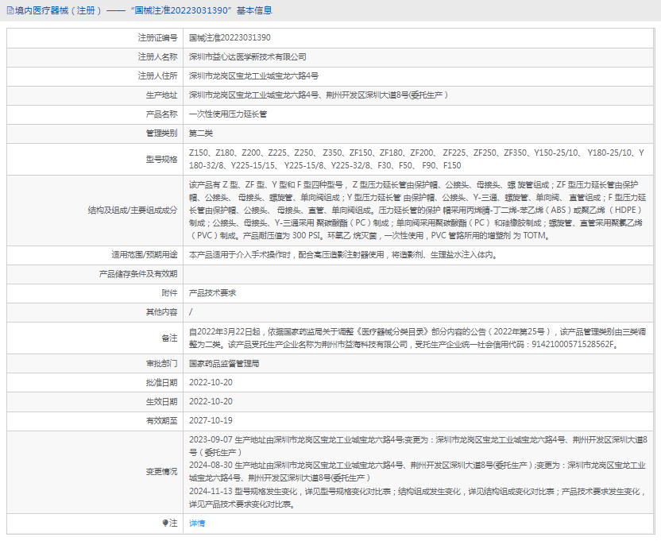This screenshot has width=661, height=541.
Task: Select the 型号规格 label
Action: [162, 160]
